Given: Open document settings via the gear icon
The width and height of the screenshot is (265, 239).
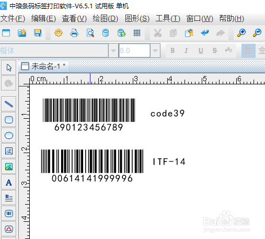Looking at the screenshot, I should coord(59,33).
